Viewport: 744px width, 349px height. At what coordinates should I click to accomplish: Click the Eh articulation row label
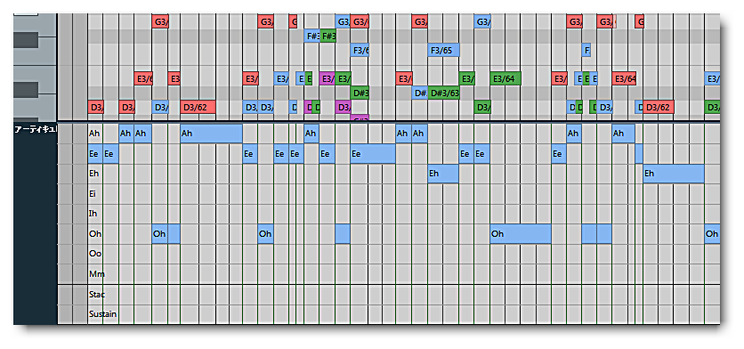(x=93, y=174)
